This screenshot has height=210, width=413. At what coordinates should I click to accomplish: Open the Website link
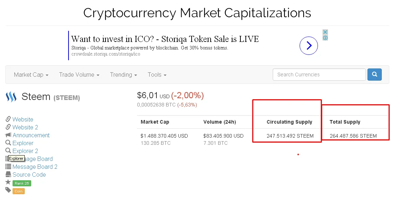pos(23,119)
